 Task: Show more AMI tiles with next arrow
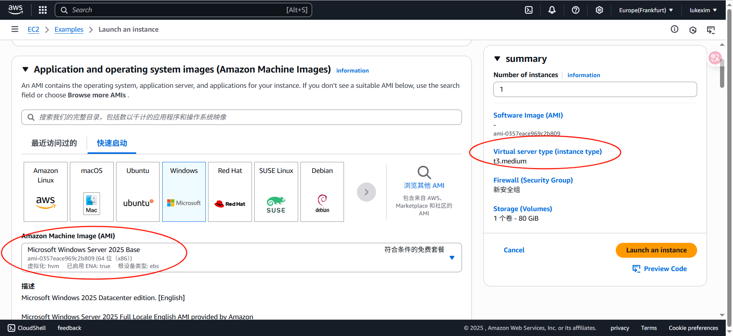coord(366,192)
